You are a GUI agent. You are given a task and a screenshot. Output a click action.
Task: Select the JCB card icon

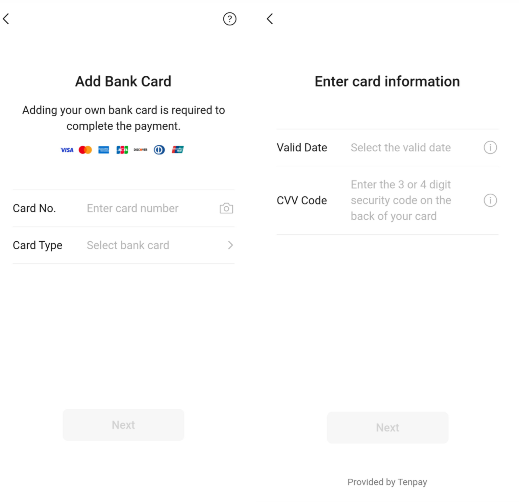tap(122, 150)
